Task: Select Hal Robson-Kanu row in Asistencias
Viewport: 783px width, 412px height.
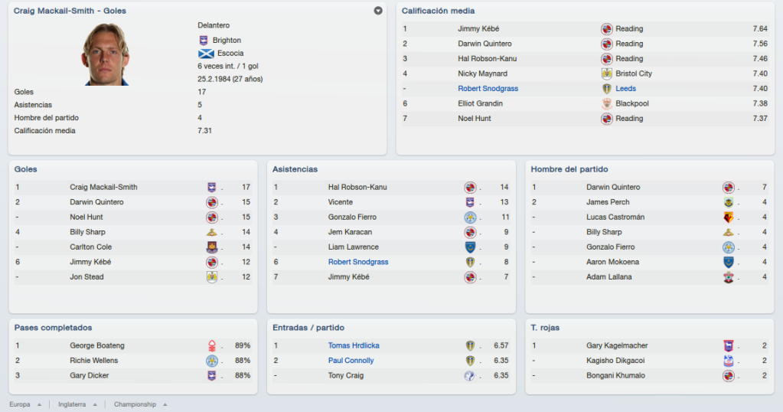Action: pos(391,188)
